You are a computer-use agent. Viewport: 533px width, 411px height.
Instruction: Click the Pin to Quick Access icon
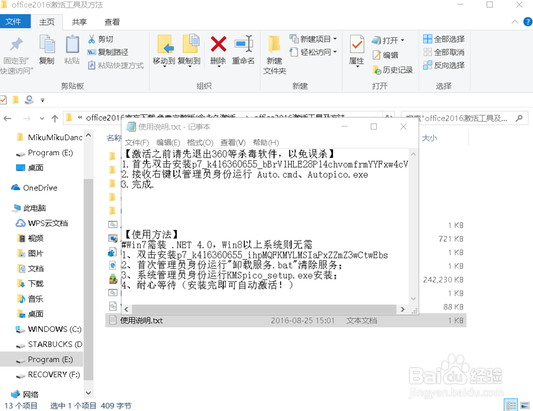click(x=16, y=44)
